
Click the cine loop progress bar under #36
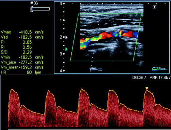tap(40, 9)
